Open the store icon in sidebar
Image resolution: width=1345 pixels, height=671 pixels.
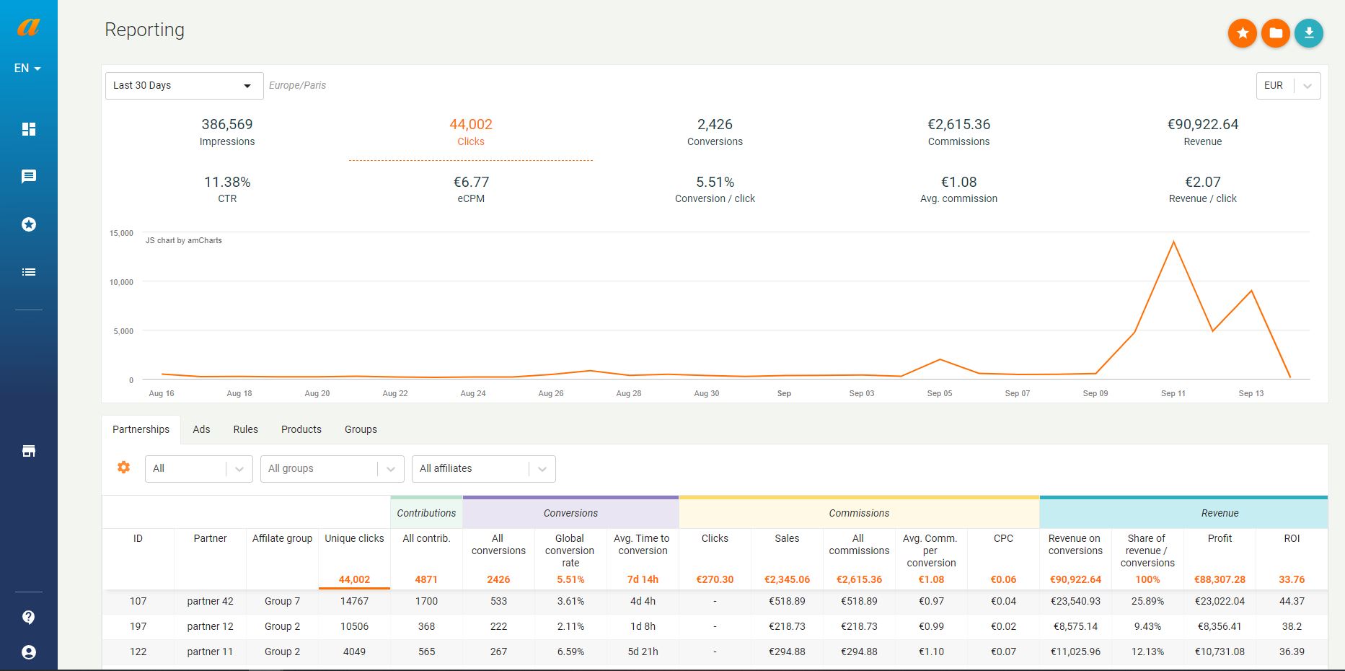[29, 451]
